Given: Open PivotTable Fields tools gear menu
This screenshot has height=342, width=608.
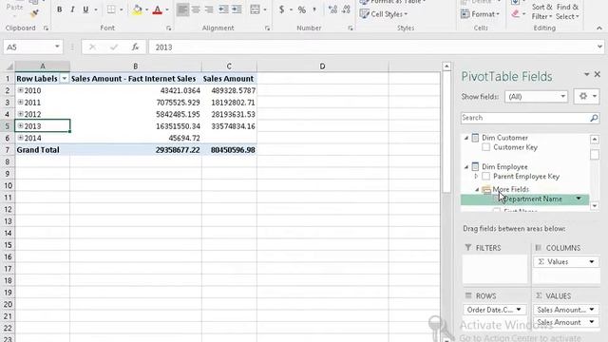Looking at the screenshot, I should (x=587, y=97).
